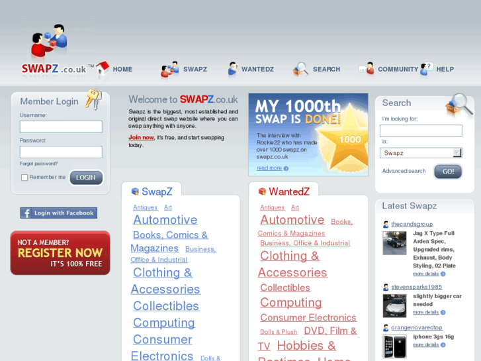Open the iphone 3gs thumbnail

394,346
